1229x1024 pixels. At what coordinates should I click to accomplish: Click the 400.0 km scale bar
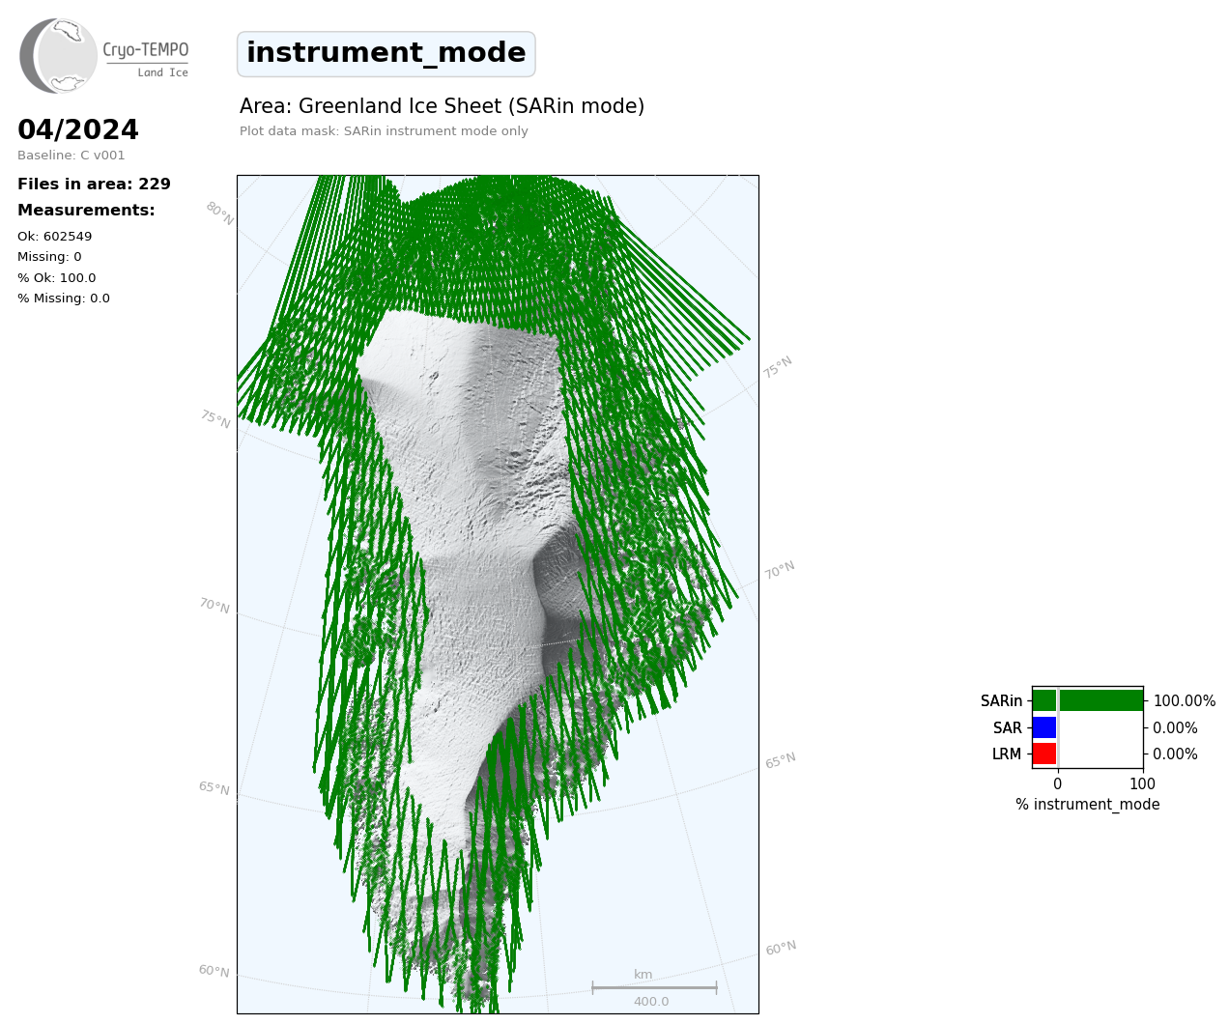point(654,988)
